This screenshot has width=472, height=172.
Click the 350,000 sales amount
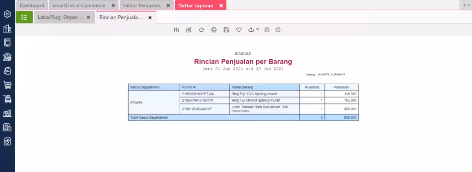click(350, 109)
